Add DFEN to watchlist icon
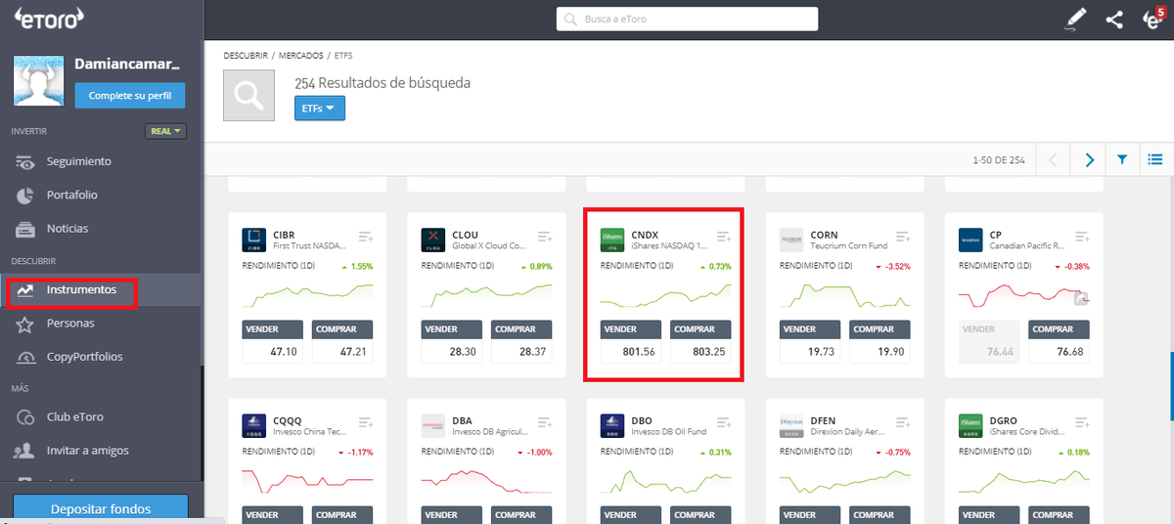The image size is (1174, 524). coord(903,422)
